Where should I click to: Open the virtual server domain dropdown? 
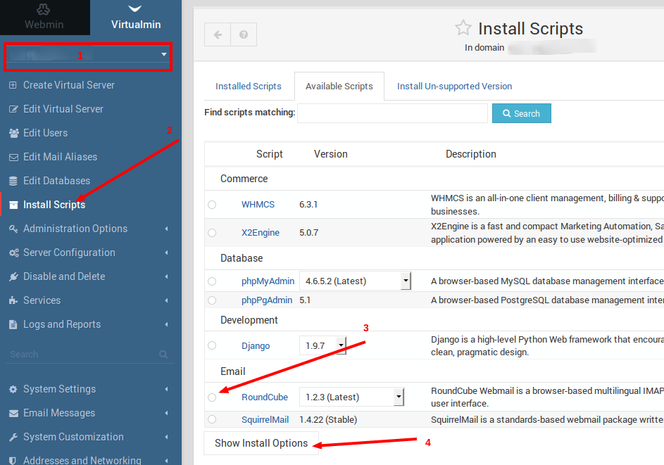(88, 55)
